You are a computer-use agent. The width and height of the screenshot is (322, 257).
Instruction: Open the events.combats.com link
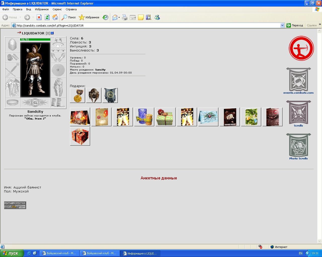(x=298, y=93)
